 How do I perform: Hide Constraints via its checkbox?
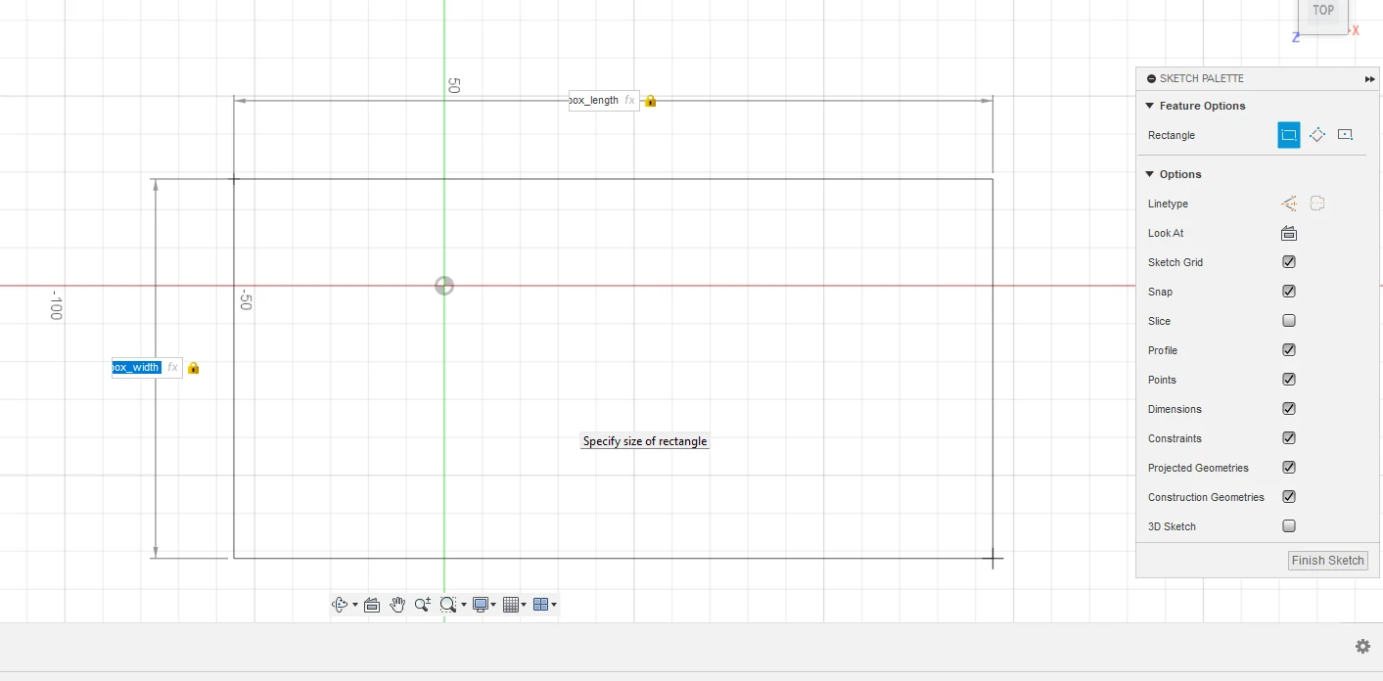(1289, 438)
